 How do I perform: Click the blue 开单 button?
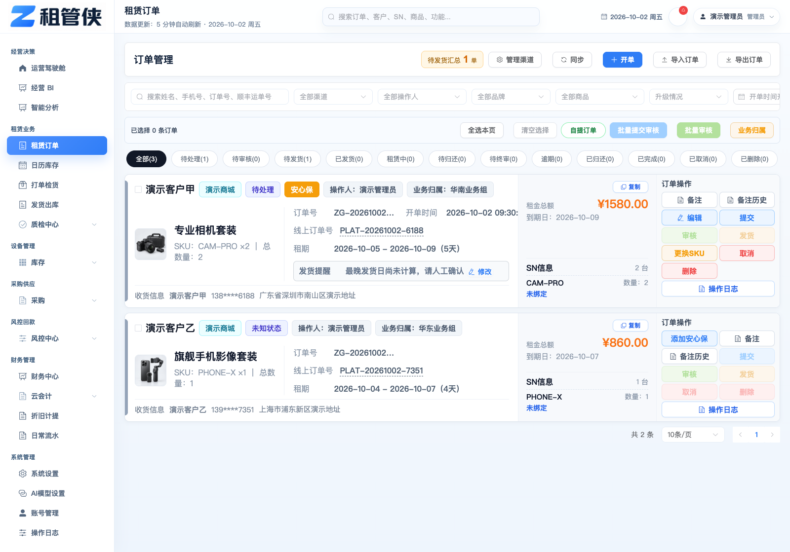click(623, 60)
